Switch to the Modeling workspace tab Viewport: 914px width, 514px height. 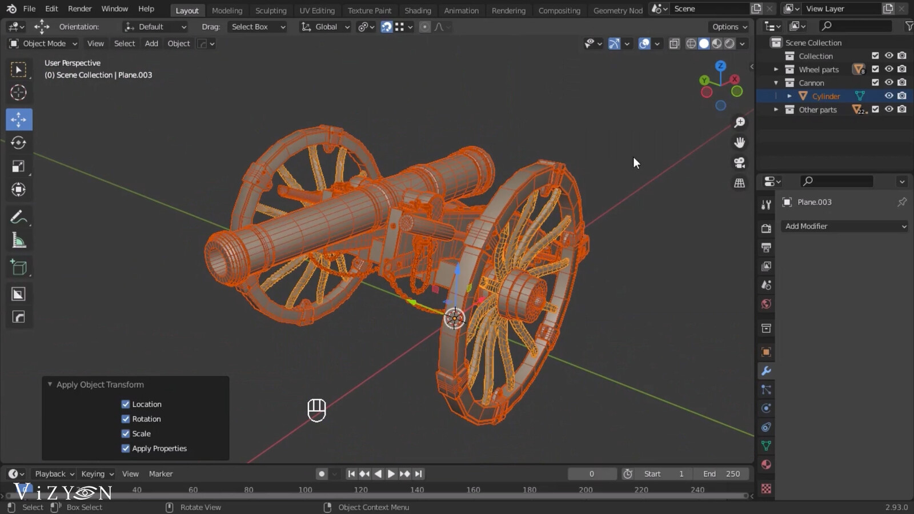click(x=227, y=10)
